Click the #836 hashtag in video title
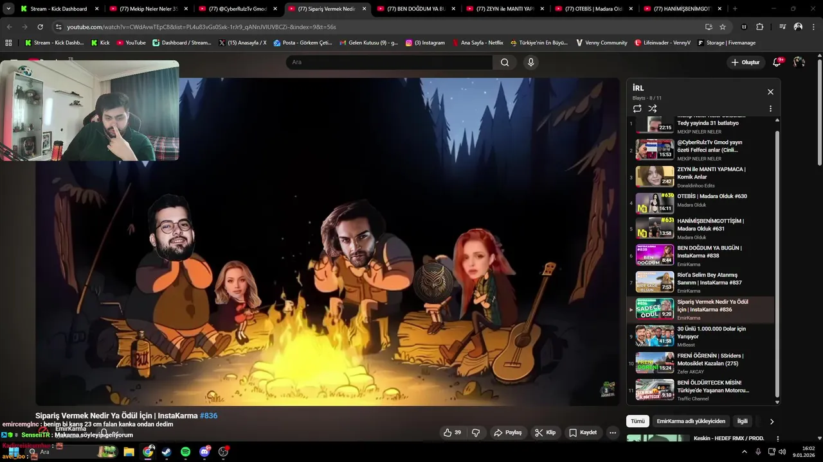Screen dimensions: 823x462 click(x=208, y=416)
